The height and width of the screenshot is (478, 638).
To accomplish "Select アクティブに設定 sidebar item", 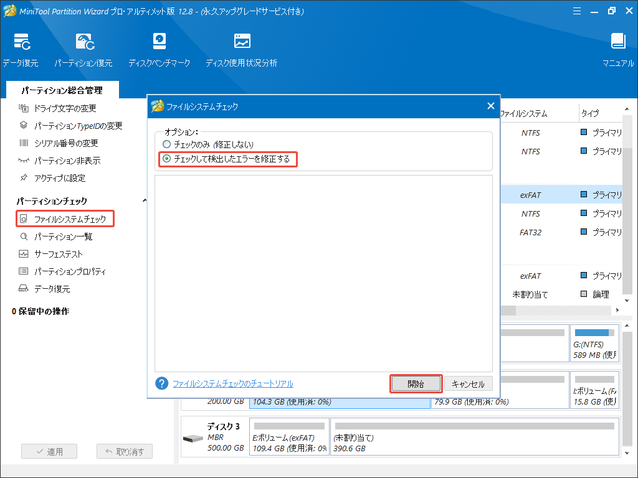I will click(x=52, y=178).
